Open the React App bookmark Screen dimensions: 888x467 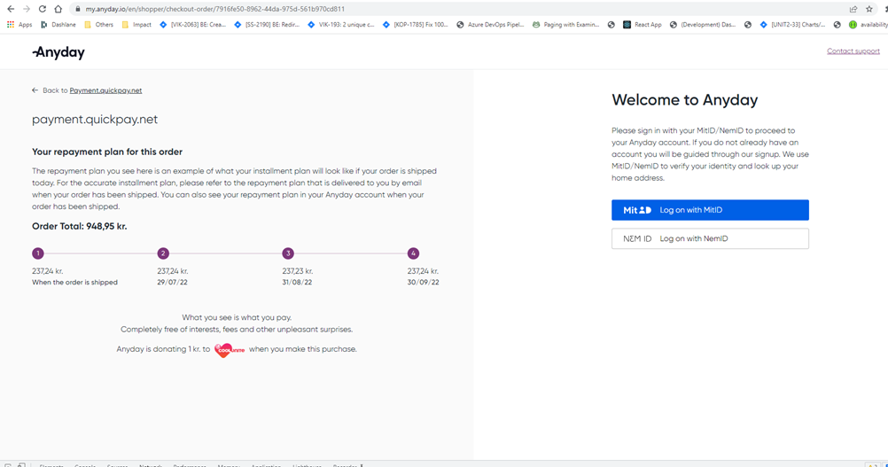click(643, 25)
